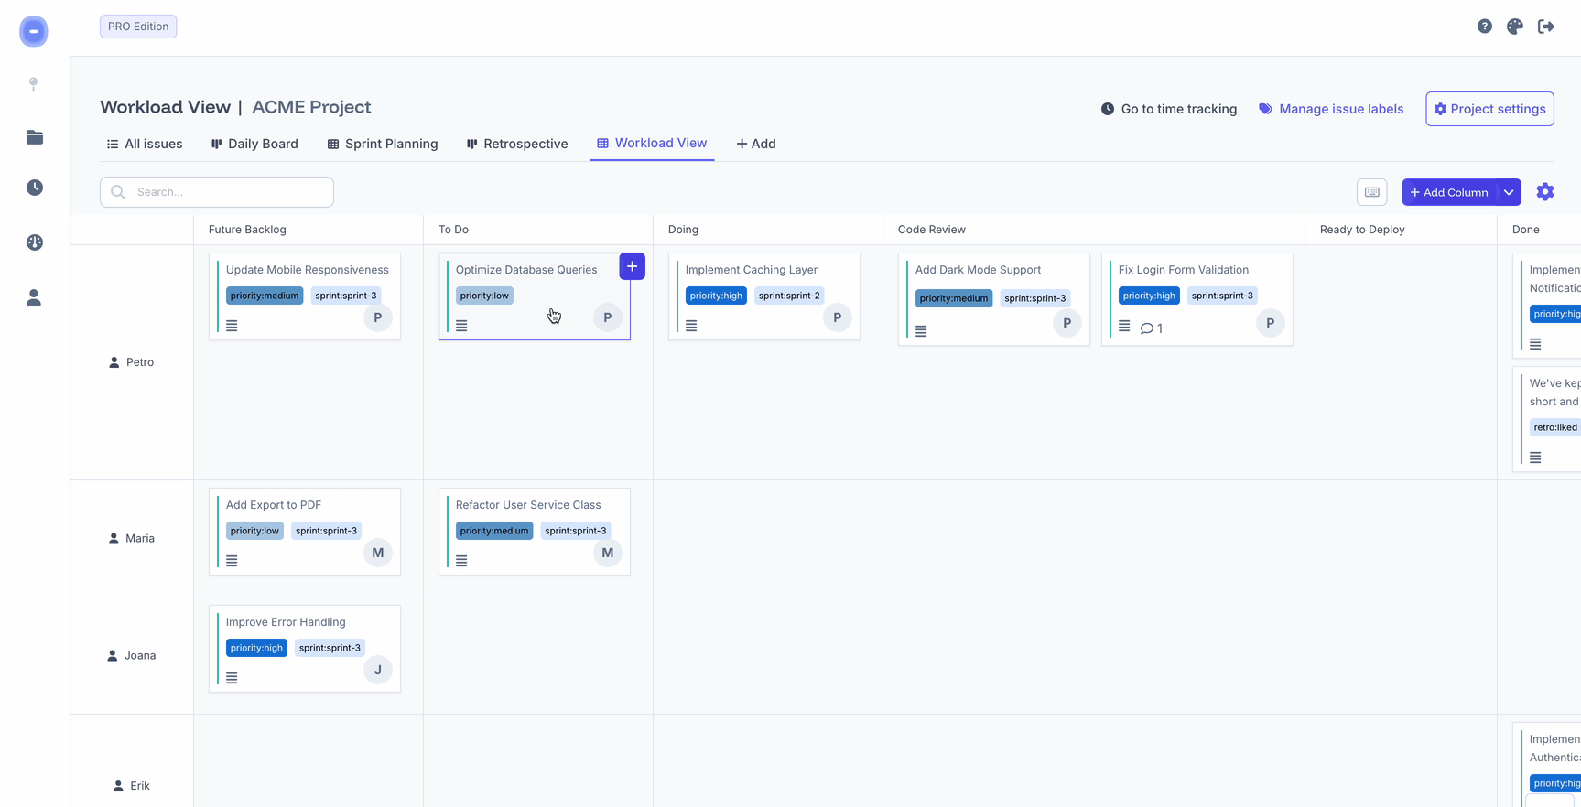Open board settings gear icon beside Add Column
Viewport: 1581px width, 807px height.
point(1545,192)
